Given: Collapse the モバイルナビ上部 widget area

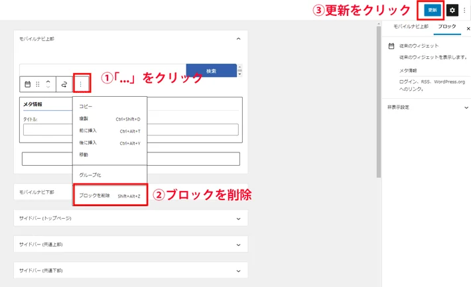Looking at the screenshot, I should (238, 38).
